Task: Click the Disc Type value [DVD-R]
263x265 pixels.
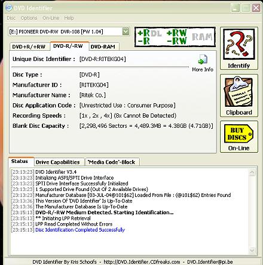Action: (90, 75)
